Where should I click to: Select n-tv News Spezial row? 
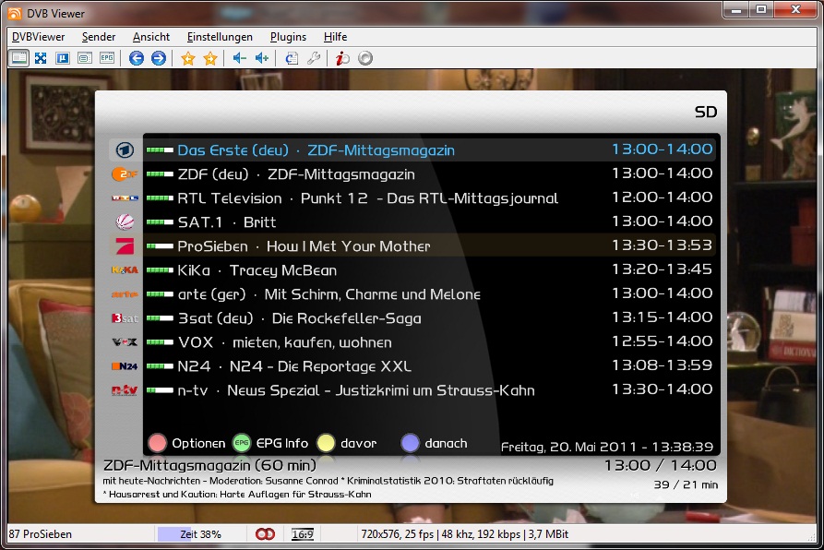click(430, 390)
